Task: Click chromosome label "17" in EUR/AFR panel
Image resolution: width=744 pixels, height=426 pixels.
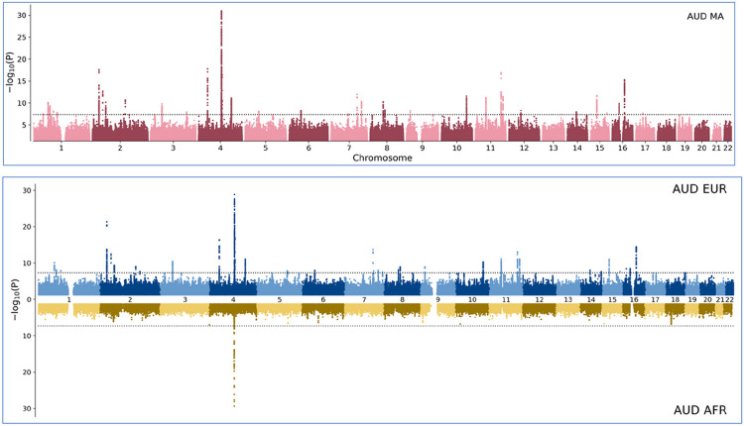Action: [656, 300]
